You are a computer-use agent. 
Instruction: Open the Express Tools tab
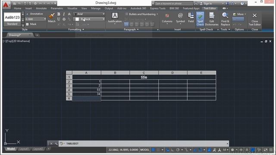[158, 8]
